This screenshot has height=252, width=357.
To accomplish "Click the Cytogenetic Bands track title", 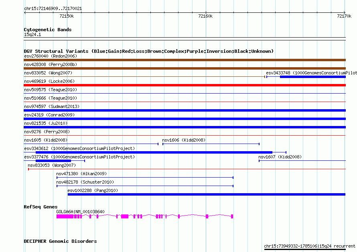I will click(48, 30).
